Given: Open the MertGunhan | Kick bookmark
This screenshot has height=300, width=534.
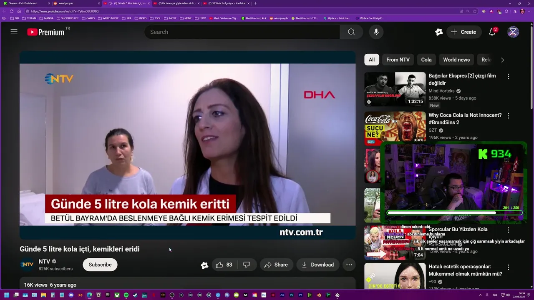Looking at the screenshot, I should (254, 18).
